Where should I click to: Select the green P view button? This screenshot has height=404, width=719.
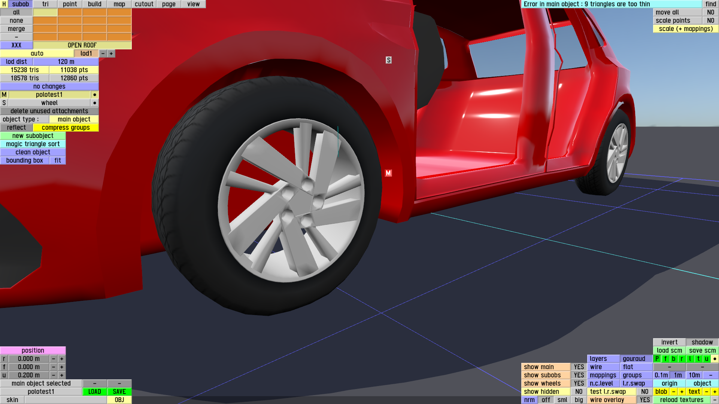click(657, 359)
